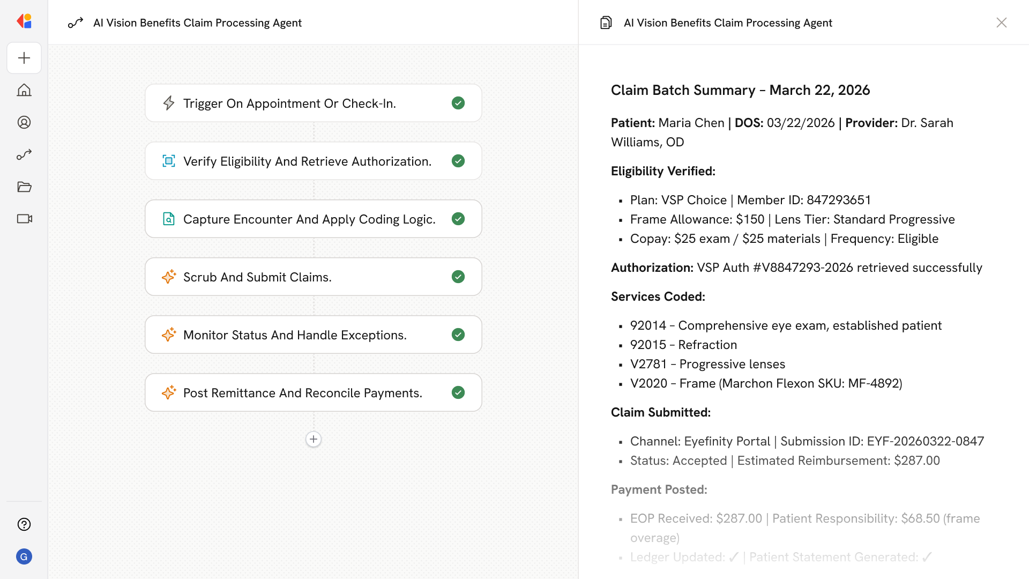Image resolution: width=1029 pixels, height=579 pixels.
Task: Close the claim summary side panel
Action: click(1001, 23)
